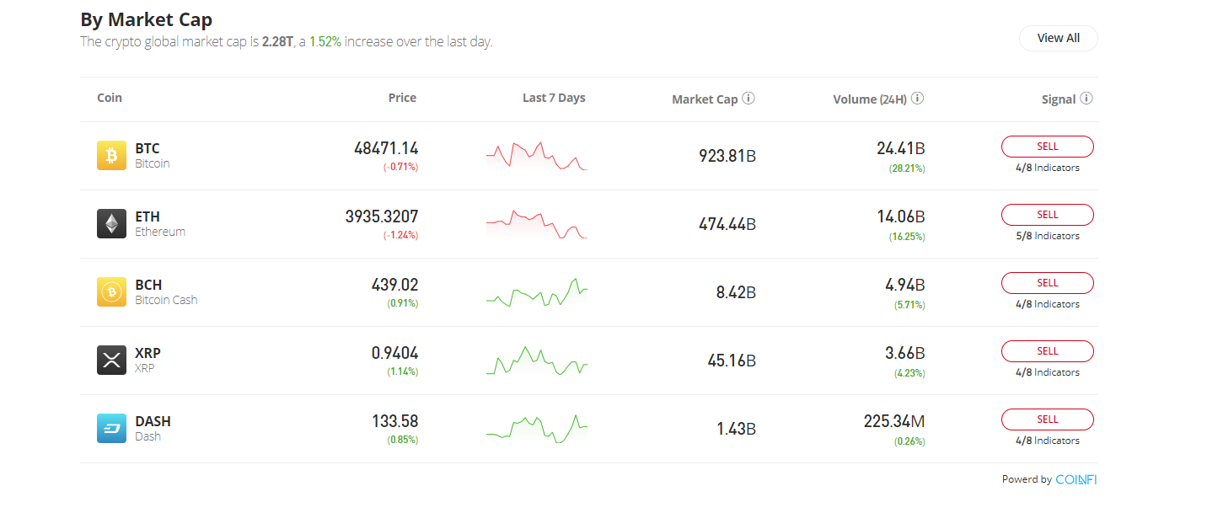The image size is (1207, 513).
Task: Click the Bitcoin Cash BCH coin icon
Action: coord(111,292)
